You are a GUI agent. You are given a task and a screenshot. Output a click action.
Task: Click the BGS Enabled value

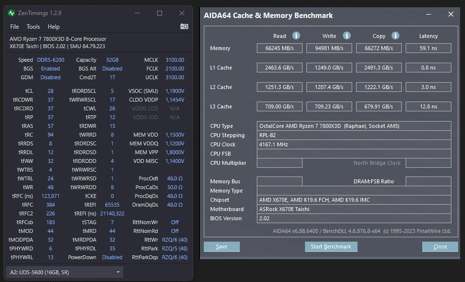[x=51, y=69]
